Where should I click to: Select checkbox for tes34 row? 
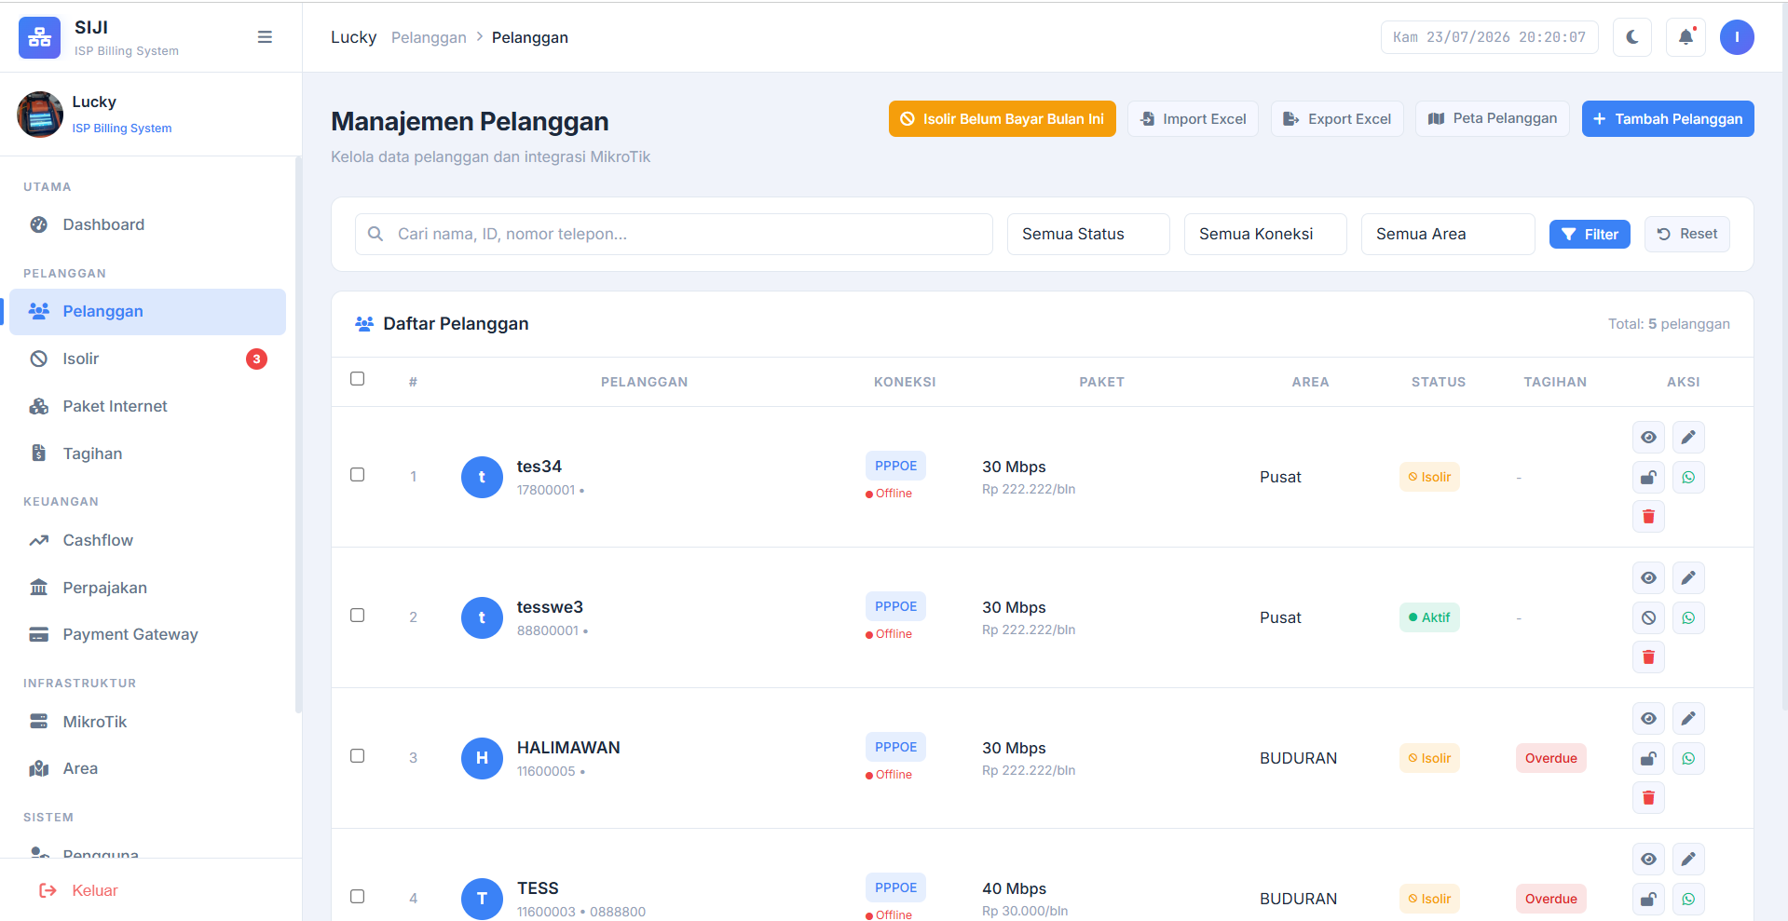pos(357,475)
